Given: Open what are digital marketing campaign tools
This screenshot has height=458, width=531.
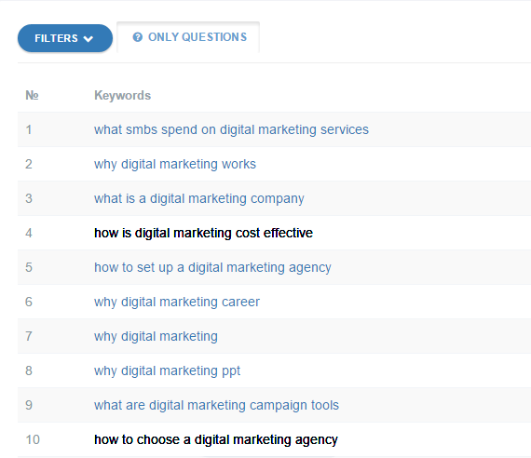Looking at the screenshot, I should tap(216, 405).
